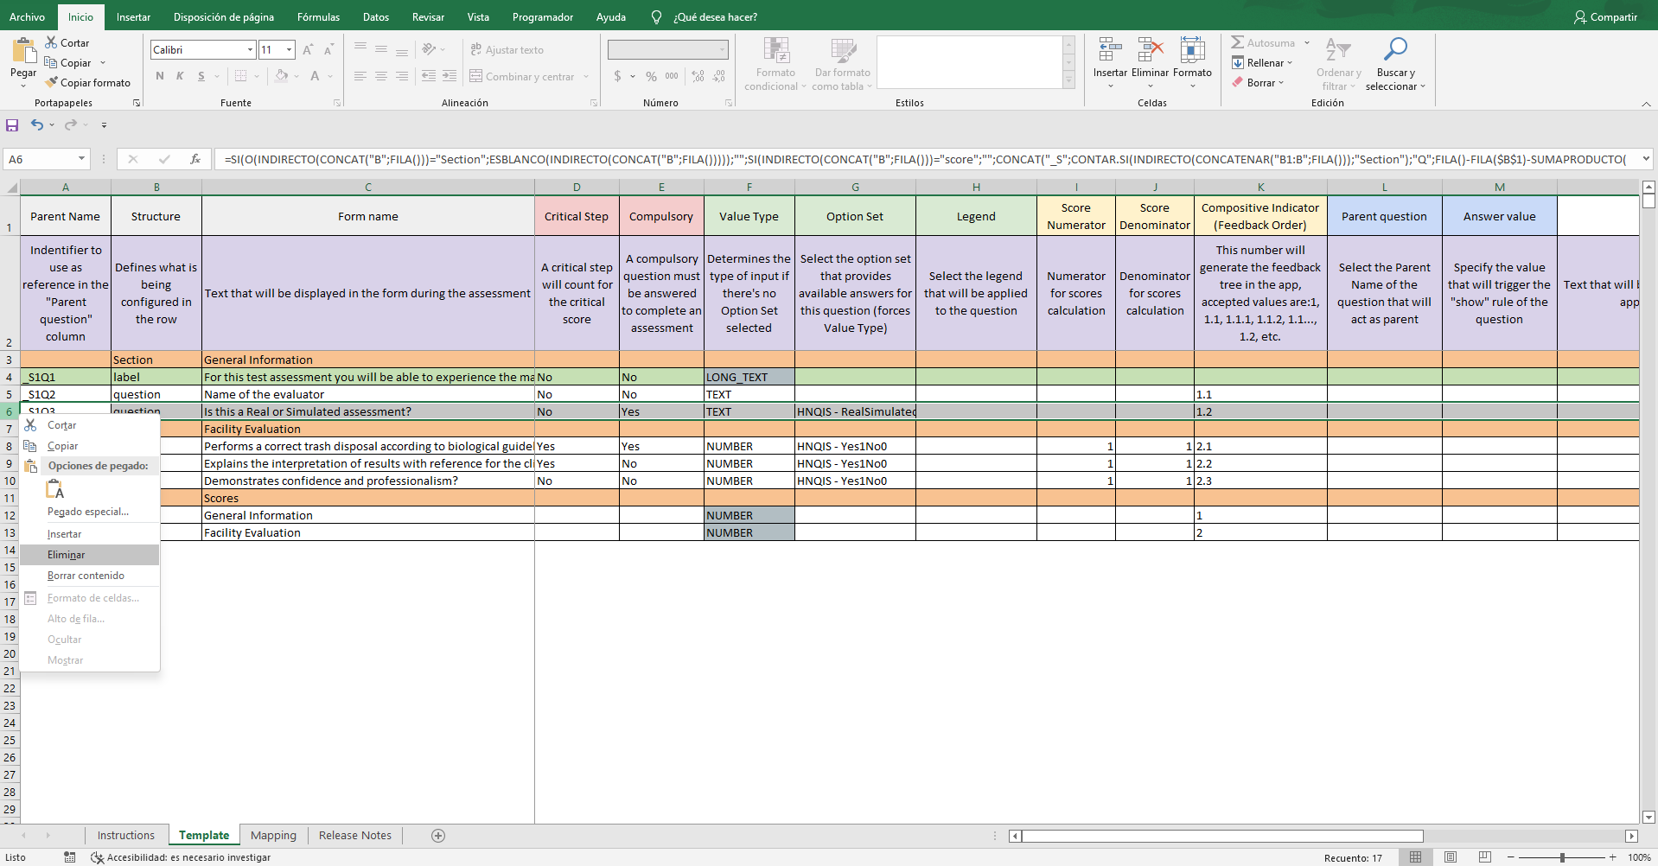Screen dimensions: 1658x866
Task: Open the Name Box dropdown arrow
Action: (x=82, y=159)
